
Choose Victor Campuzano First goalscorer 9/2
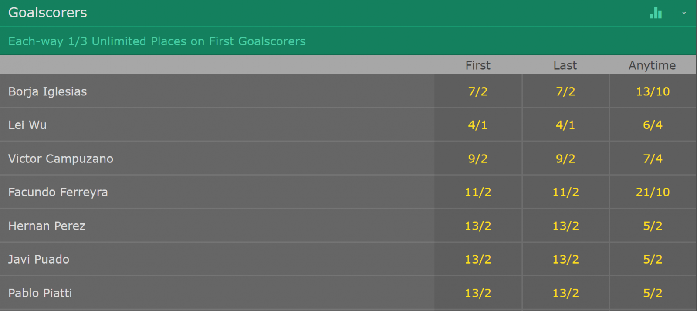478,159
